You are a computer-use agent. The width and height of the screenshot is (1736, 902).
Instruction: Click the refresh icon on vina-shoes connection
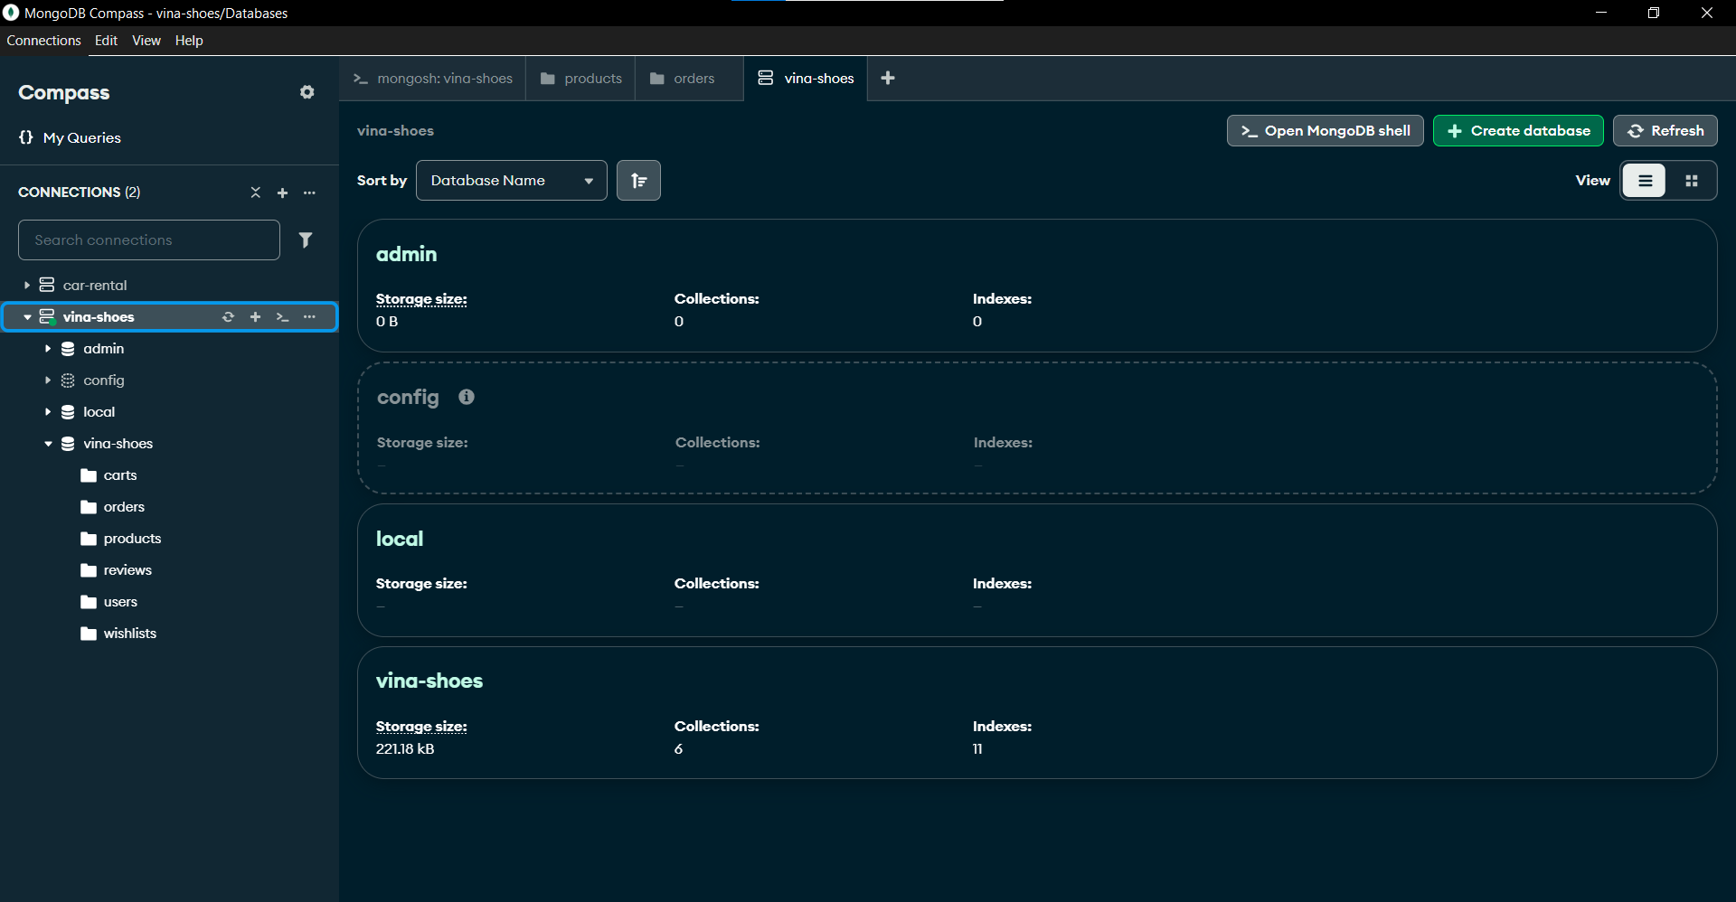tap(228, 317)
